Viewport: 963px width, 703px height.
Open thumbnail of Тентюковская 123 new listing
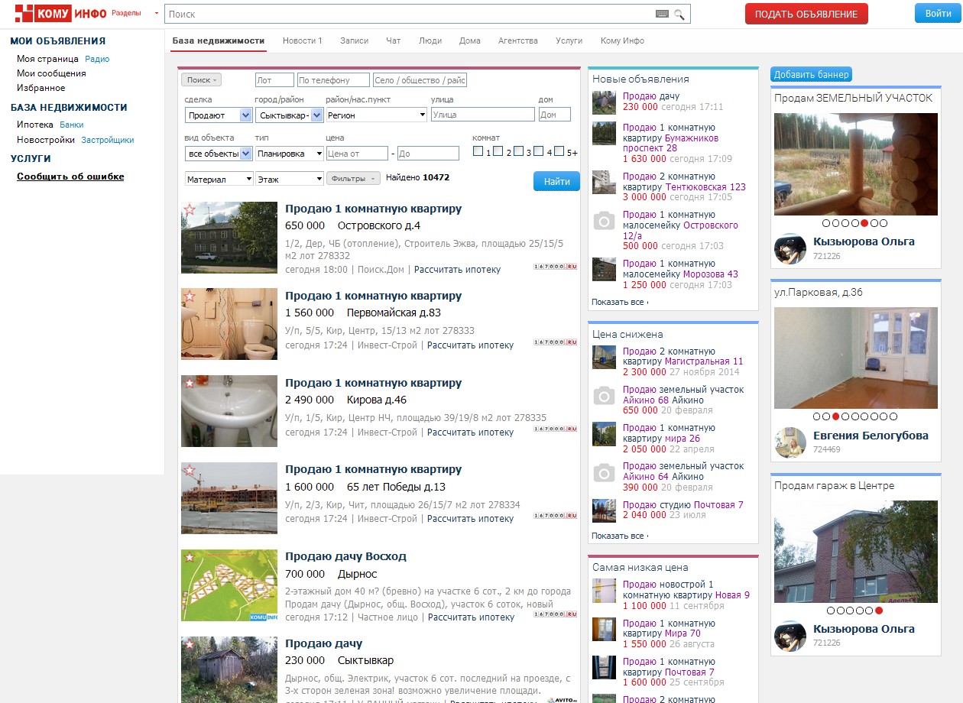pyautogui.click(x=604, y=182)
